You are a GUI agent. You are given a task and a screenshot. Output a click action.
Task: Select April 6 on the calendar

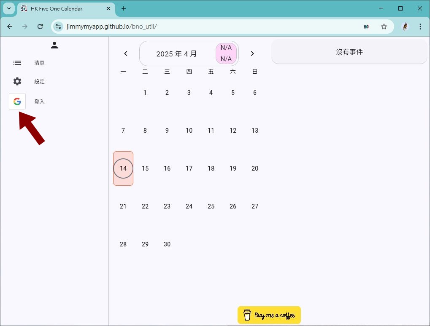[255, 93]
